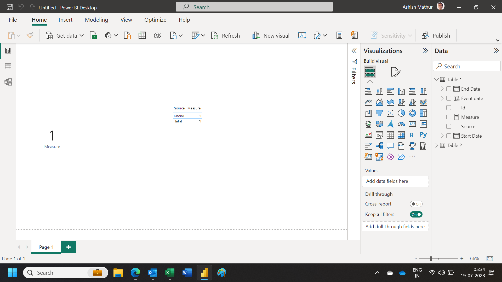The image size is (502, 282).
Task: Click the Refresh button
Action: point(225,36)
